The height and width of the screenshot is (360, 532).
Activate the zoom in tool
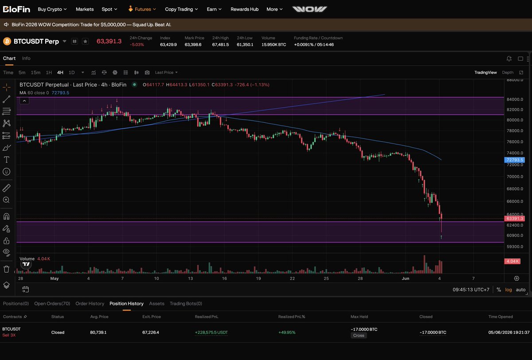(7, 200)
